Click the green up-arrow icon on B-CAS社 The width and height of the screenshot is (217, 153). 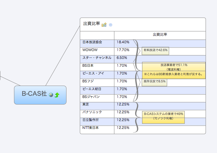pos(57,95)
